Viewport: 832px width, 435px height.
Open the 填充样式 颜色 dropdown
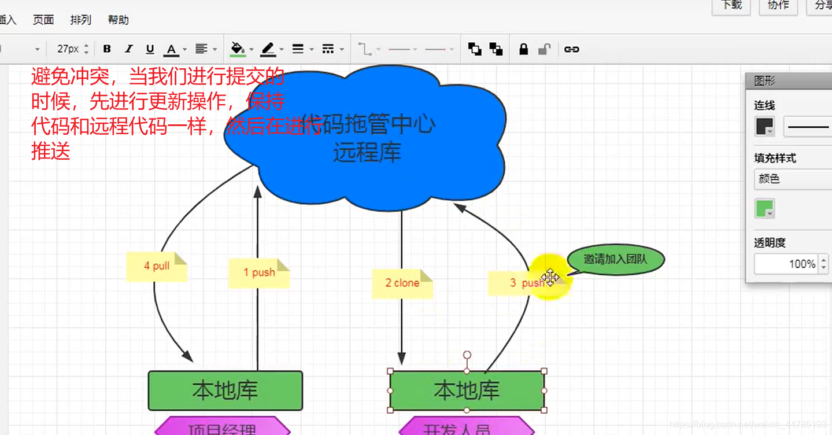coord(793,179)
